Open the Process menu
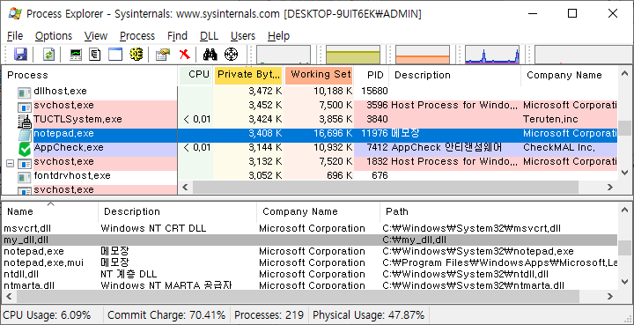 point(137,36)
